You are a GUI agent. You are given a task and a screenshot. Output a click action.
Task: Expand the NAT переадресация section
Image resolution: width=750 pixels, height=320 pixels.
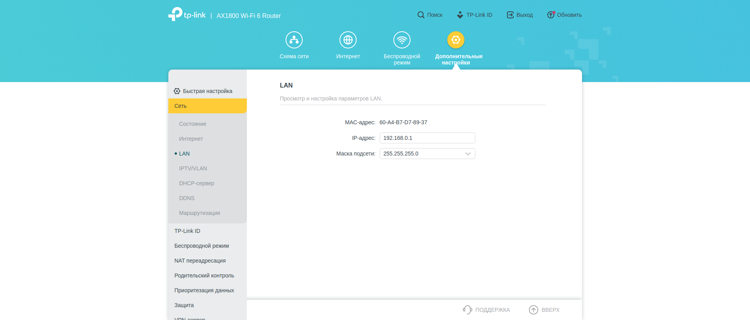point(200,261)
